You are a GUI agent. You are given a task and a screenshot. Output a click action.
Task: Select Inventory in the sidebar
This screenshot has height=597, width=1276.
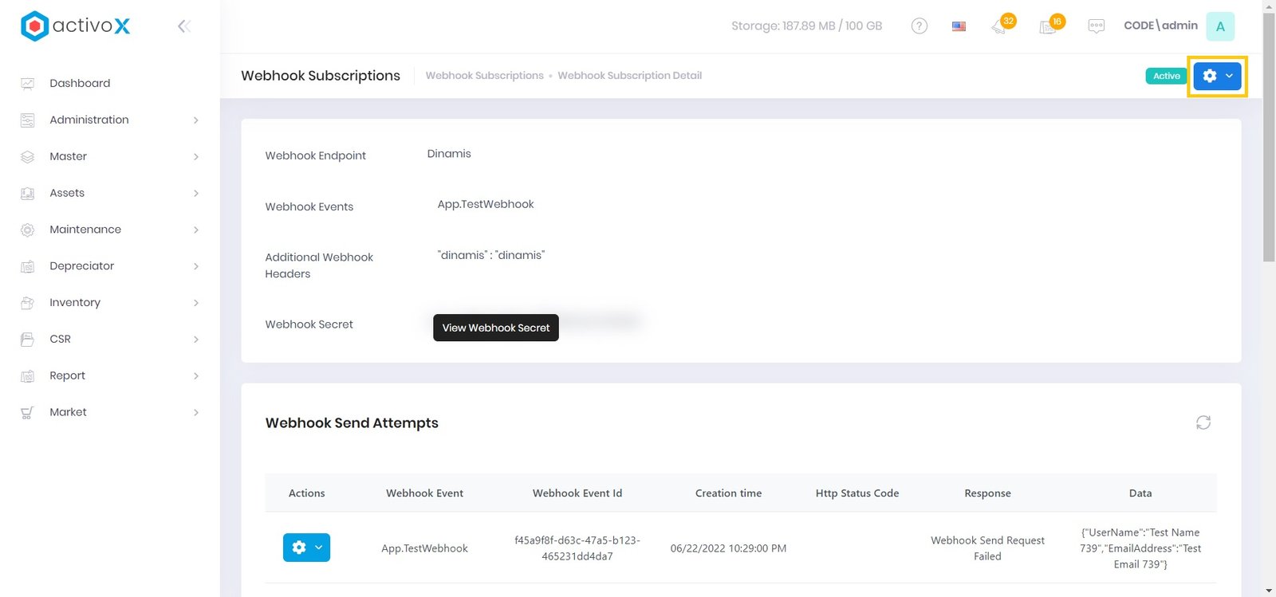[x=75, y=303]
